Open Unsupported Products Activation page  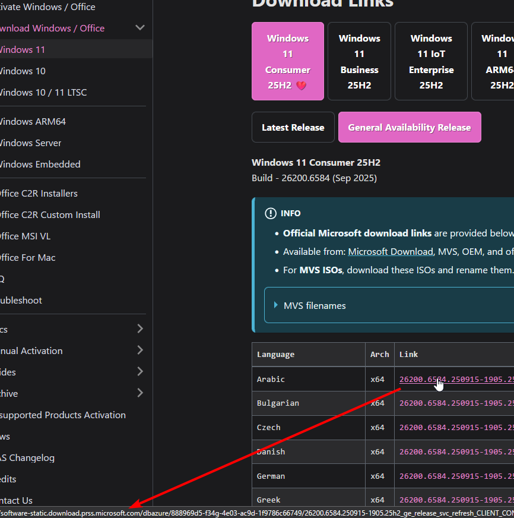tap(63, 415)
